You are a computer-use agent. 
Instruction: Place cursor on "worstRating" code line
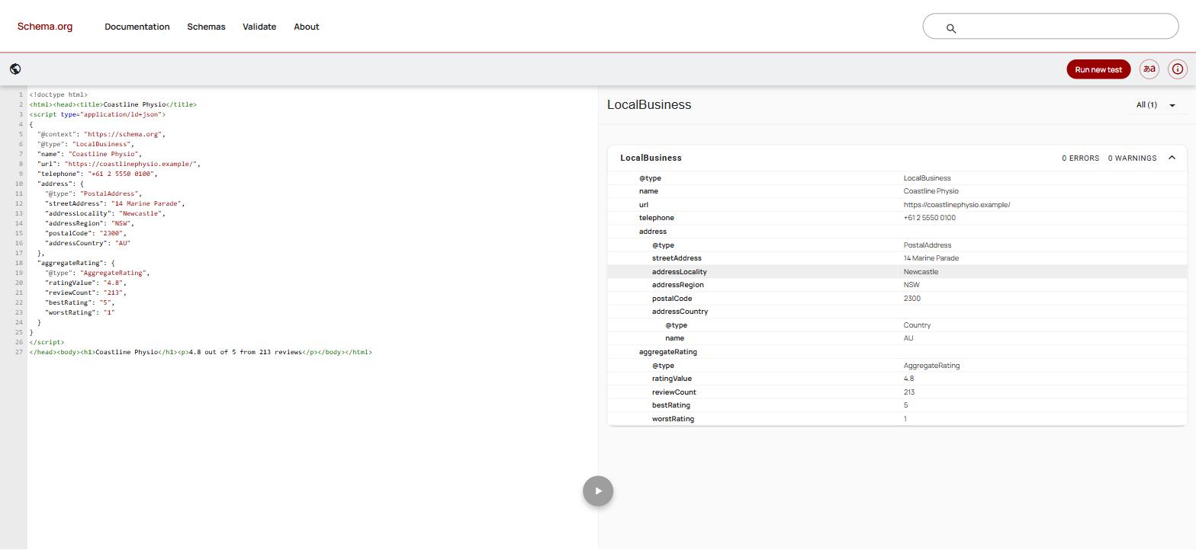coord(79,312)
